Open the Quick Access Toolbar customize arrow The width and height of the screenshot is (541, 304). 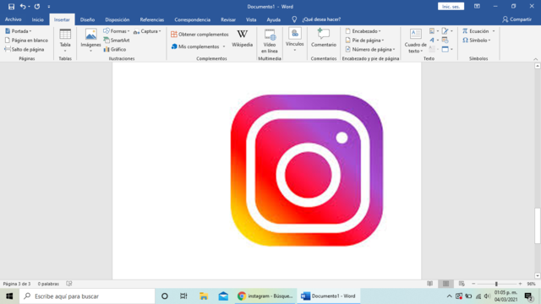49,7
